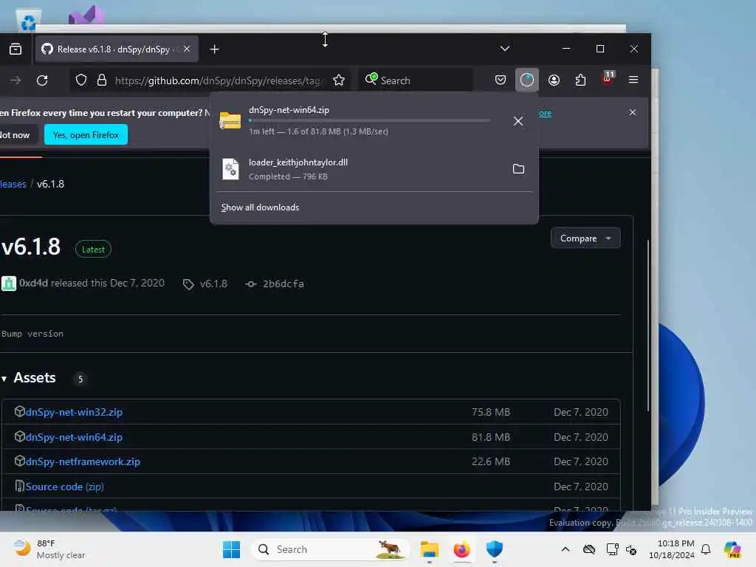Open Save to Pocket button

[x=501, y=80]
